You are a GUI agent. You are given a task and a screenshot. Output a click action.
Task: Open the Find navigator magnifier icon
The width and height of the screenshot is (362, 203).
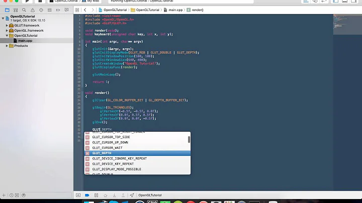click(24, 10)
